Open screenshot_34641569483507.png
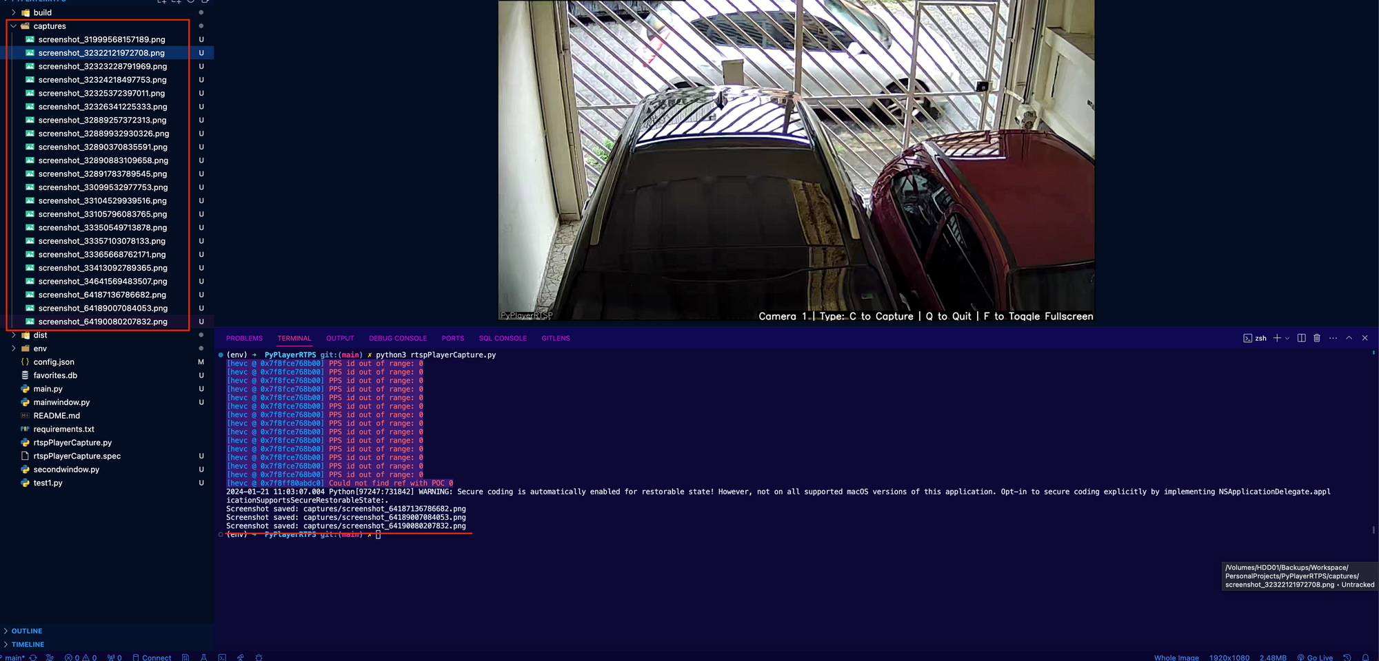Image resolution: width=1379 pixels, height=661 pixels. [x=103, y=282]
